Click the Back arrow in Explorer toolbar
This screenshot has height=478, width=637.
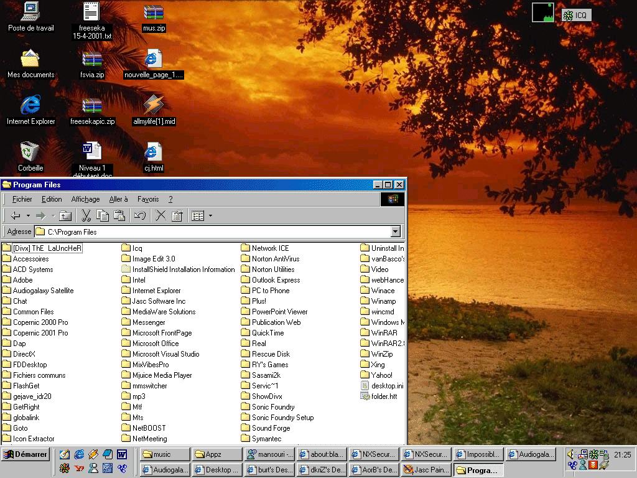(16, 216)
